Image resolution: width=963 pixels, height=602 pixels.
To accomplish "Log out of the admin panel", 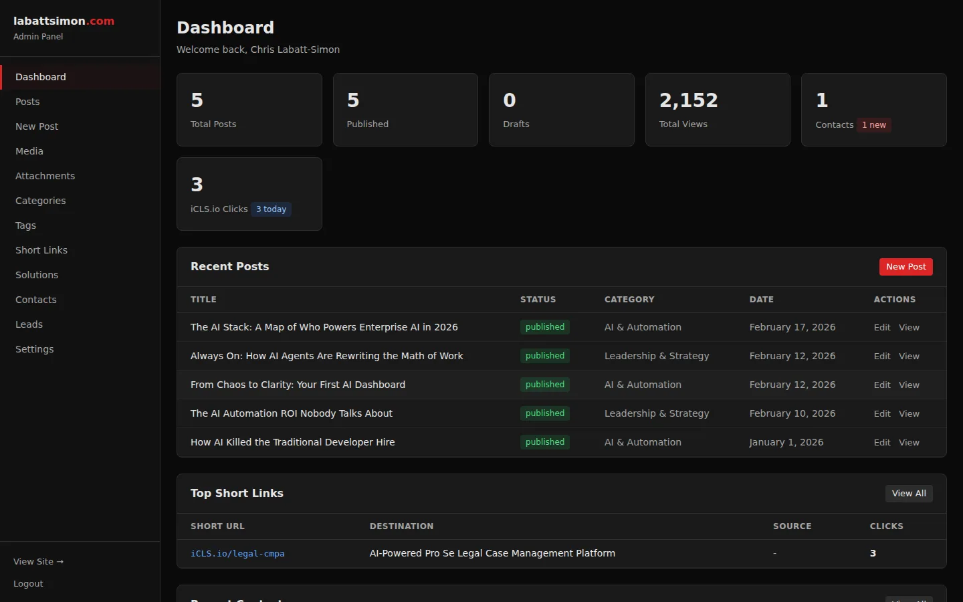I will point(28,583).
